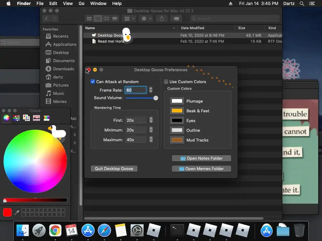
Task: Open the Edit menu
Action: [53, 3]
